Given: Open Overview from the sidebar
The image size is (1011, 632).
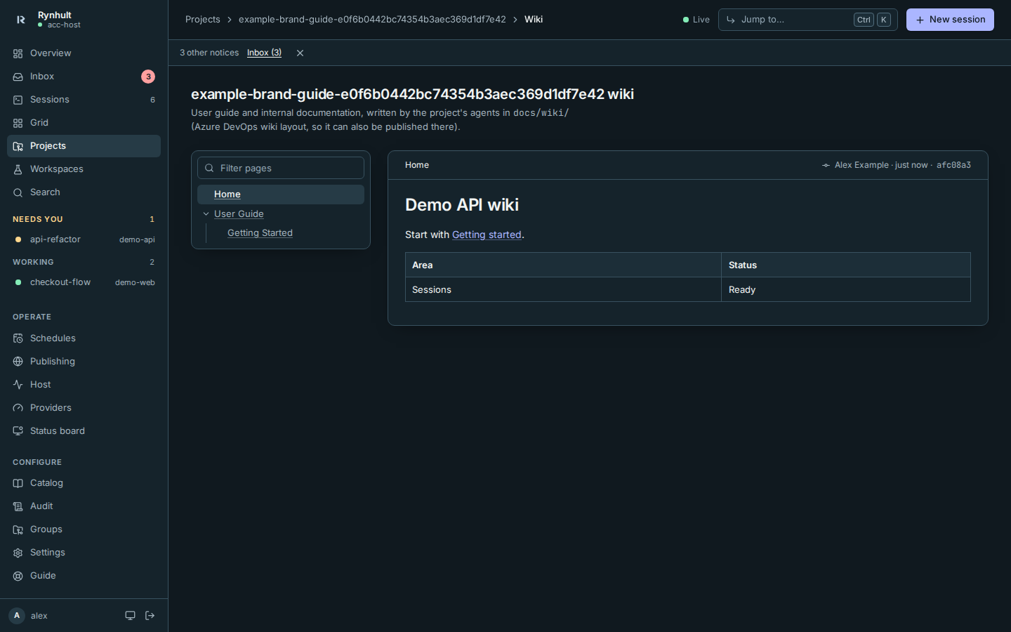Looking at the screenshot, I should point(84,53).
